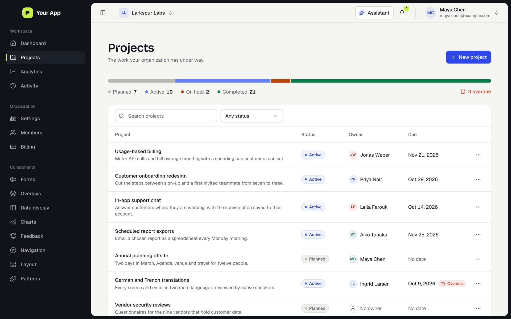Screen dimensions: 511x319
Task: Click the green Completed progress segment
Action: point(391,81)
